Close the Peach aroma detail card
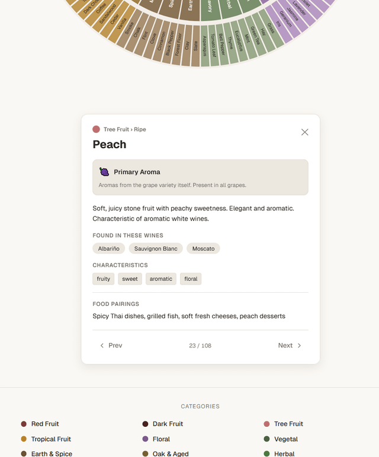 pyautogui.click(x=304, y=132)
